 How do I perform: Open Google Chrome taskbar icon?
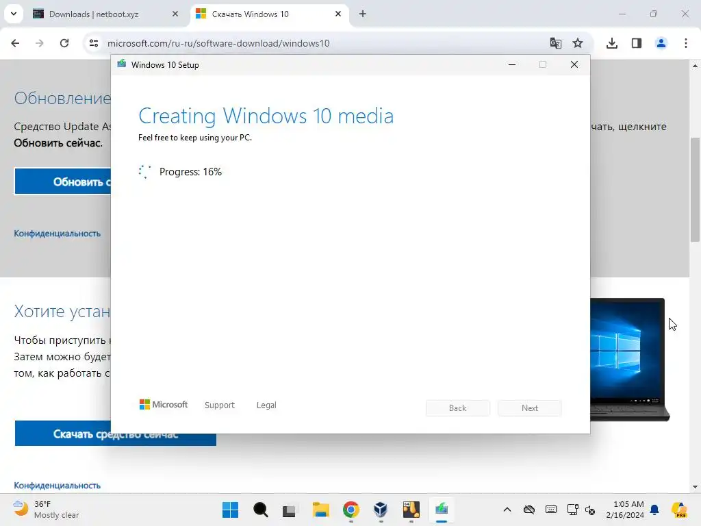coord(351,510)
